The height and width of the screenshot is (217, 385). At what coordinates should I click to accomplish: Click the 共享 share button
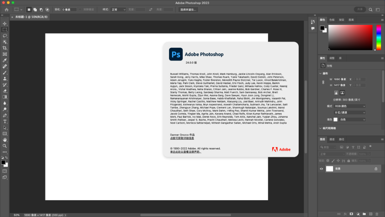360,9
